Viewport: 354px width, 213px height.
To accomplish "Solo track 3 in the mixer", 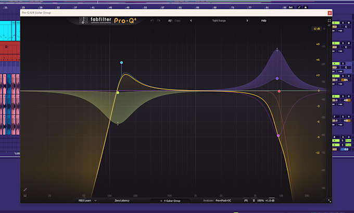I will coord(343,43).
